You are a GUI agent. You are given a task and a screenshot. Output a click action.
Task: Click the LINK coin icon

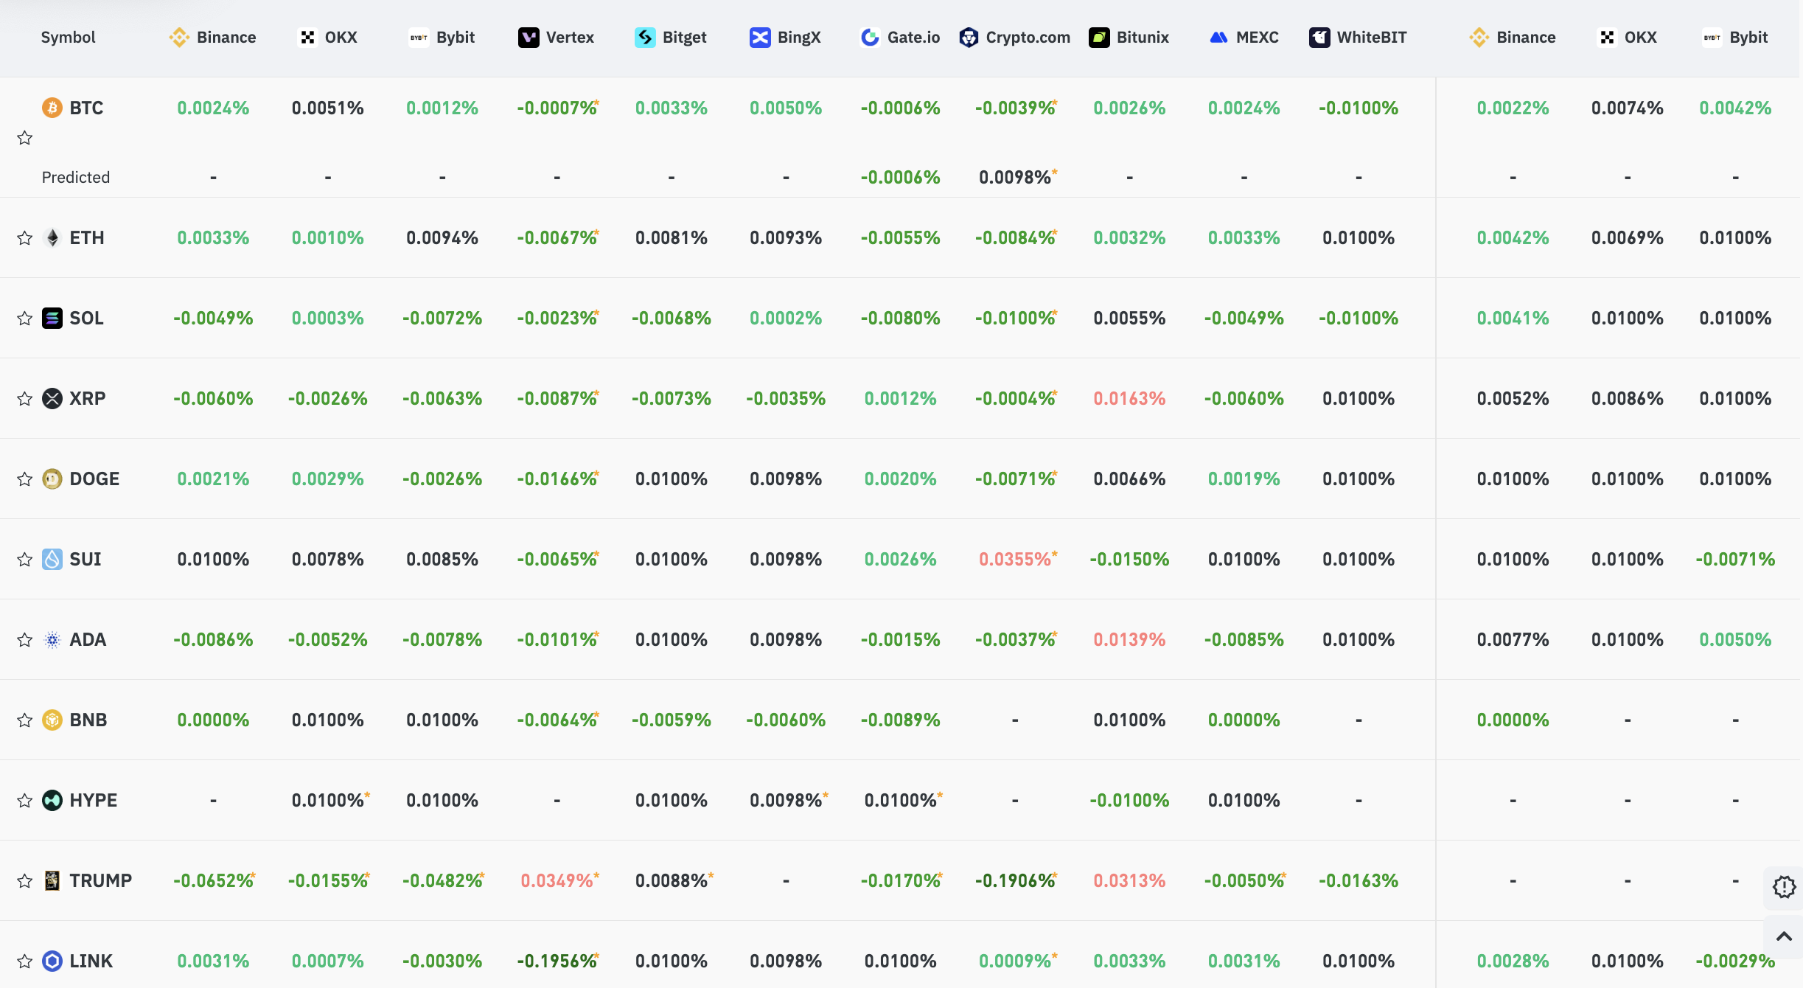pyautogui.click(x=52, y=961)
